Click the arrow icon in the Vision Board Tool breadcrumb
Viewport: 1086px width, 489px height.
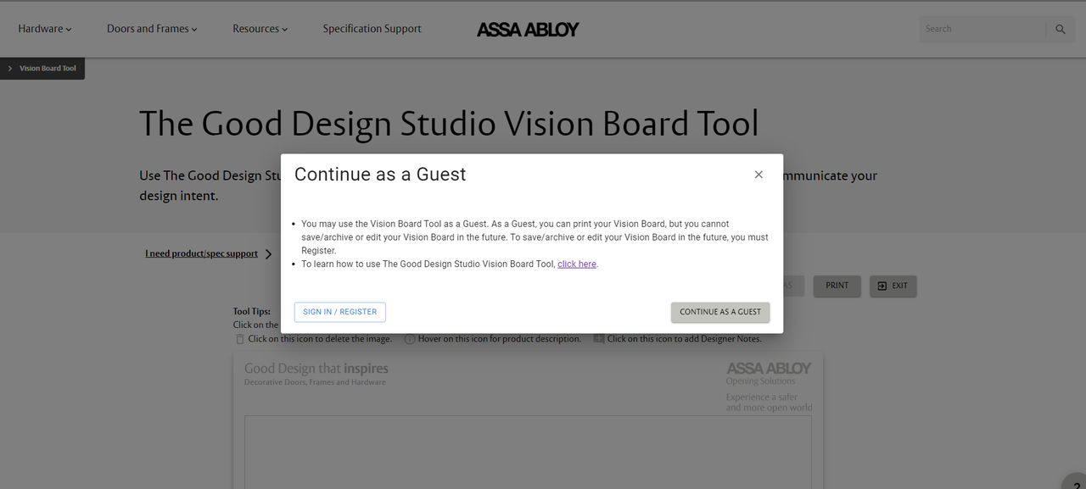9,68
